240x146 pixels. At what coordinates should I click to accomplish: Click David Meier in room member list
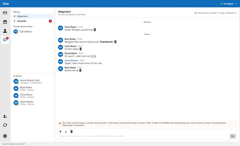33,103
